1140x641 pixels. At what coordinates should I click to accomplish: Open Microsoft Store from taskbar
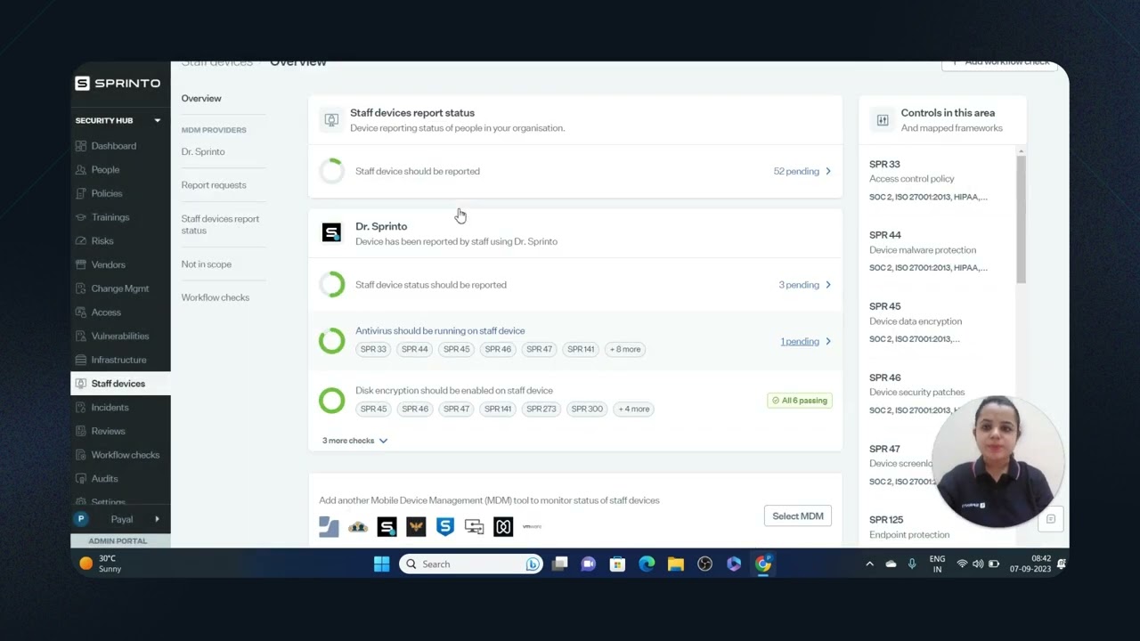617,564
